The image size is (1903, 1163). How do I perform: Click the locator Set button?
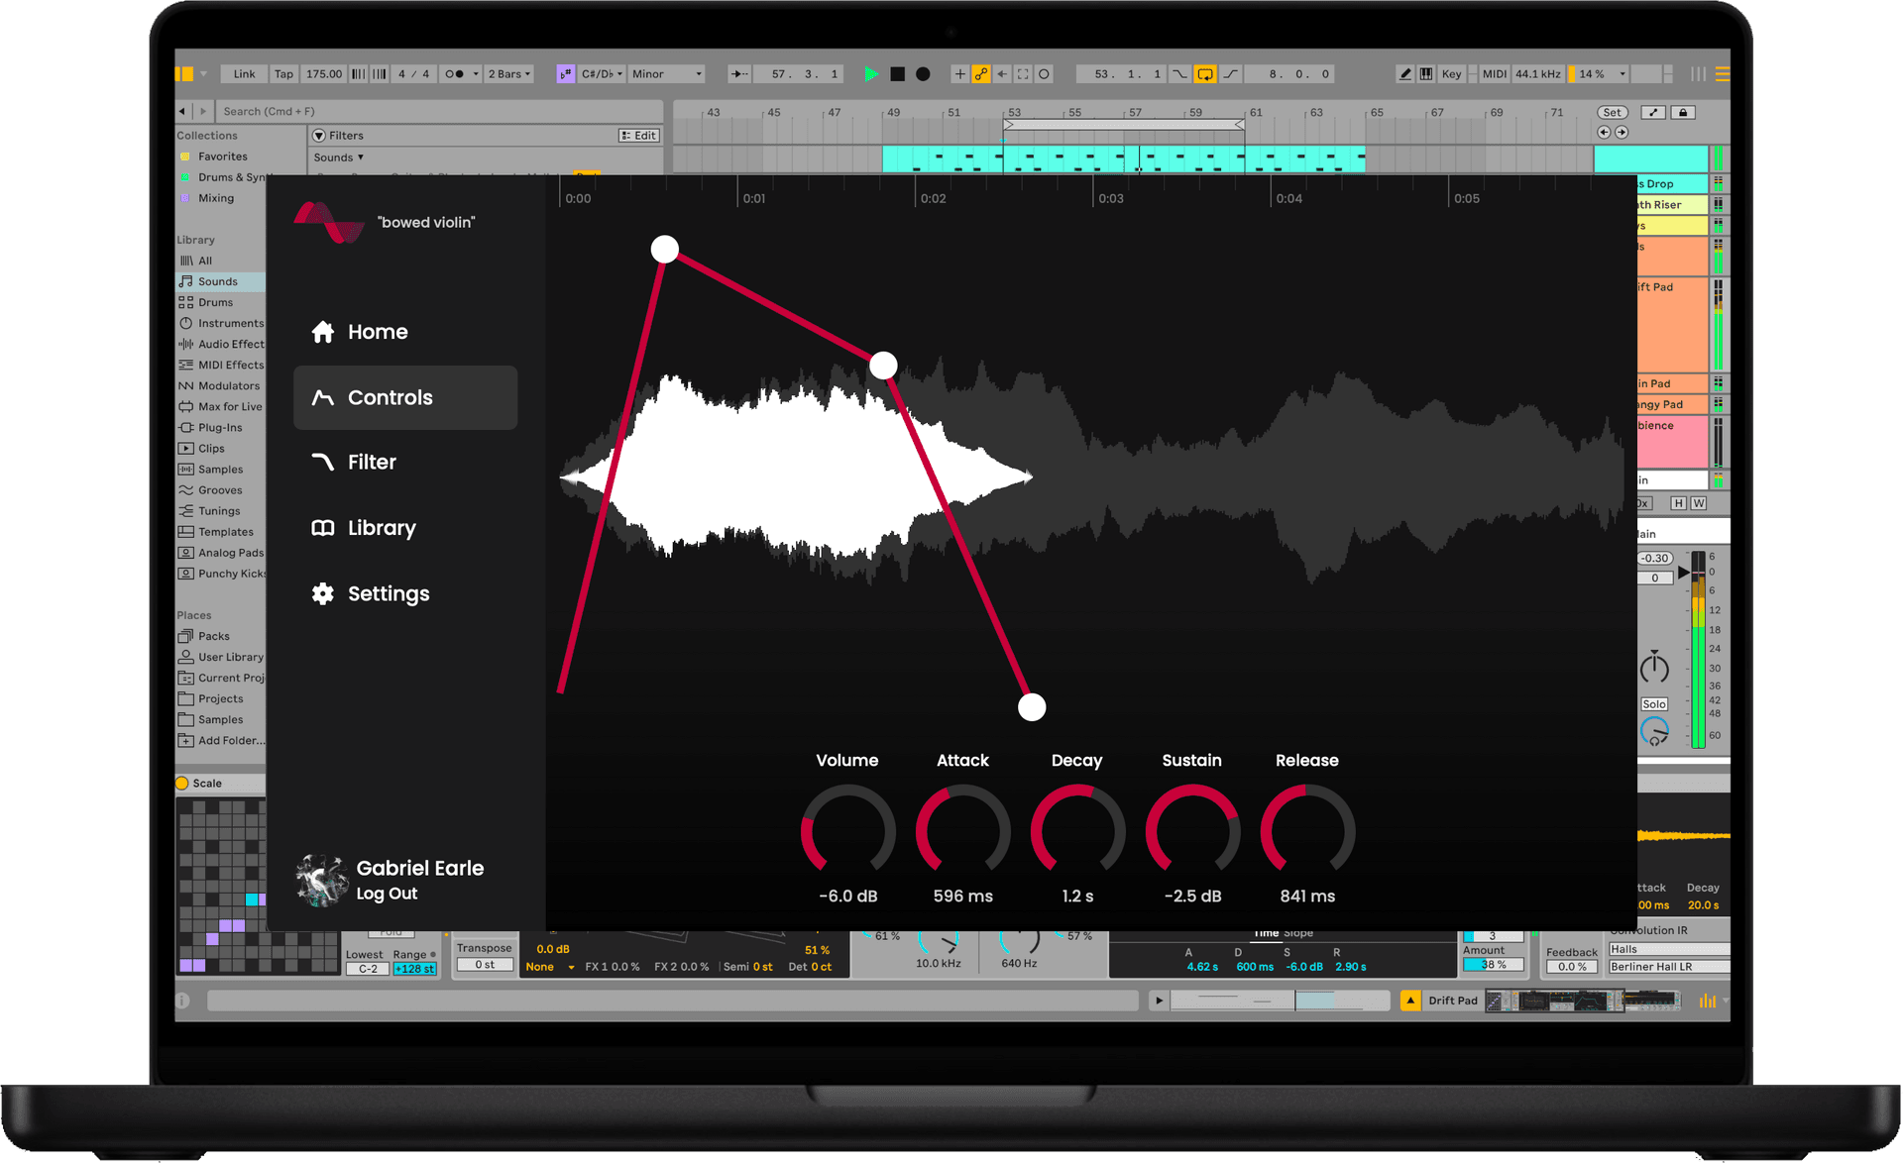(x=1613, y=112)
